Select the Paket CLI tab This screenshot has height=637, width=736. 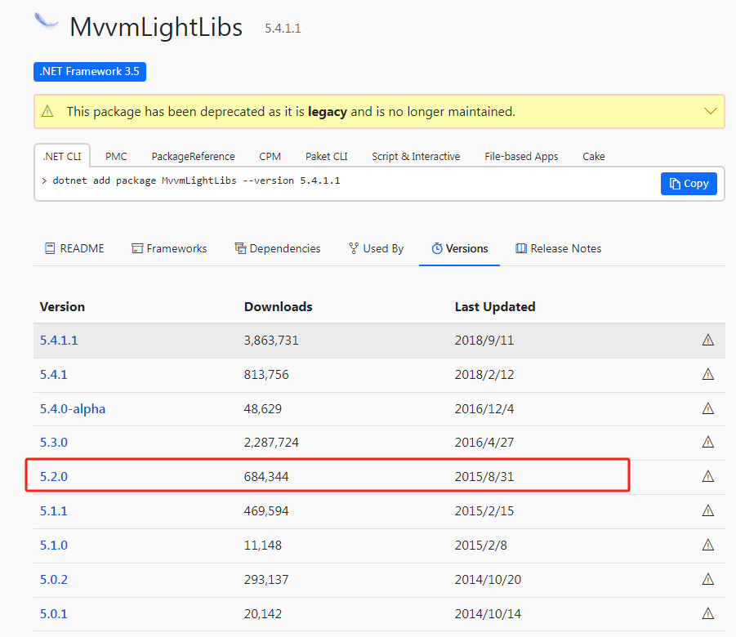[326, 156]
